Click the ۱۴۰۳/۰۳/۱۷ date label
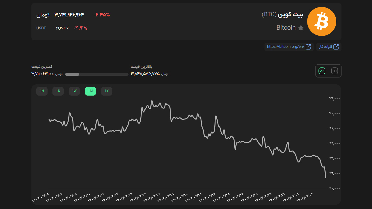 pos(152,197)
